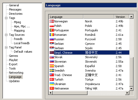Click the Portuguese flag icon

(x=52, y=30)
